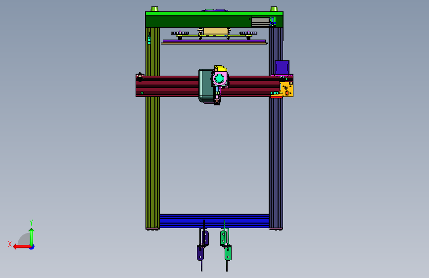
Task: Click the X label on the axis triad
Action: (x=10, y=244)
